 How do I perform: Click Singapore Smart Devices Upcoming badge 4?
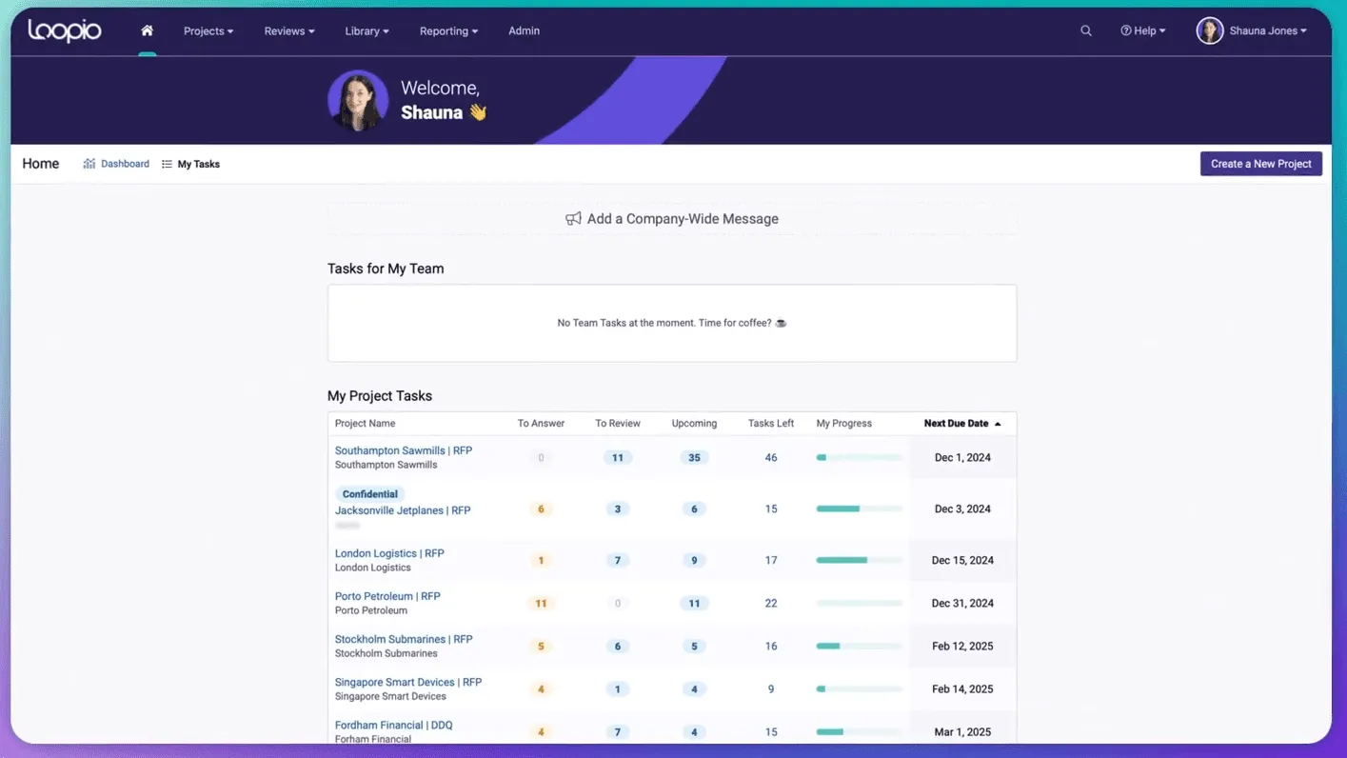[694, 689]
